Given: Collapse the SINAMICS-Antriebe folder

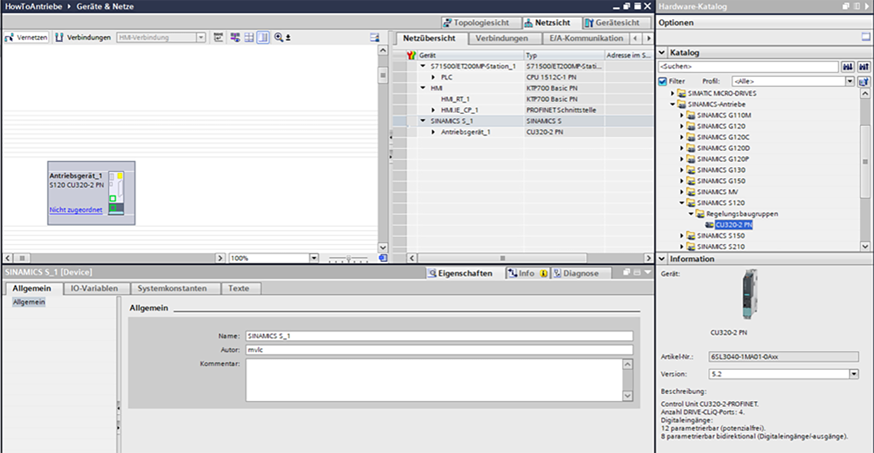Looking at the screenshot, I should click(672, 104).
